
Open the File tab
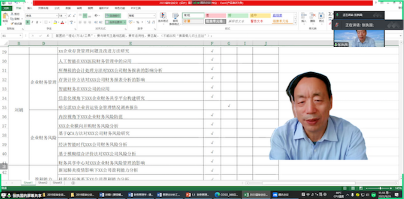6,8
